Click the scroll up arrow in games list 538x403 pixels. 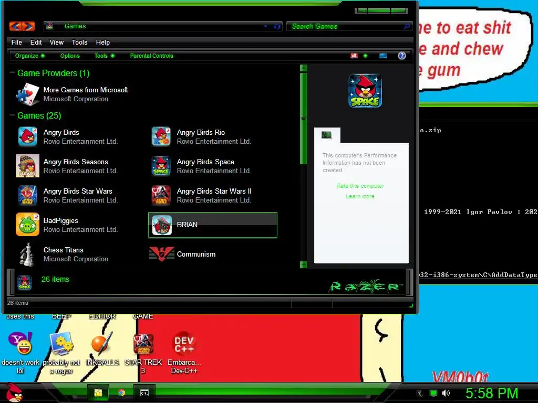(x=303, y=68)
